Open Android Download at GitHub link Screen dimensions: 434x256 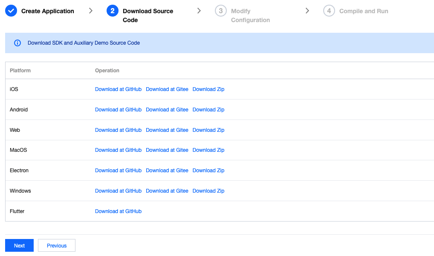118,110
